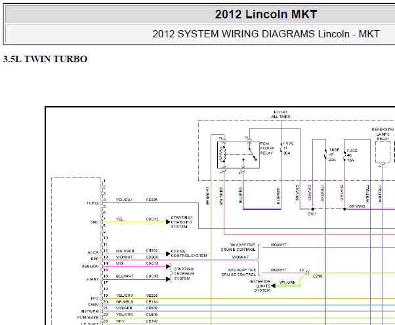This screenshot has width=395, height=325.
Task: Click the Fuse 47 20A symbol
Action: (x=325, y=154)
